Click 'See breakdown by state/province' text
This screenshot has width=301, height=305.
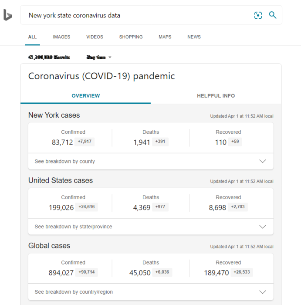pyautogui.click(x=73, y=227)
